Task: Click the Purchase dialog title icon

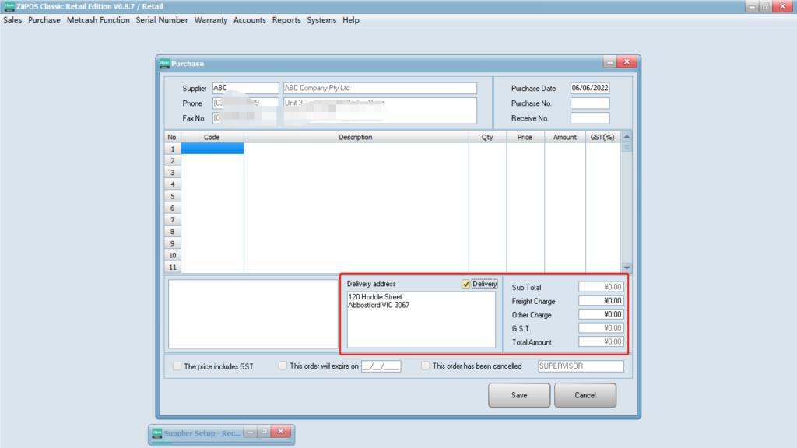Action: [164, 63]
